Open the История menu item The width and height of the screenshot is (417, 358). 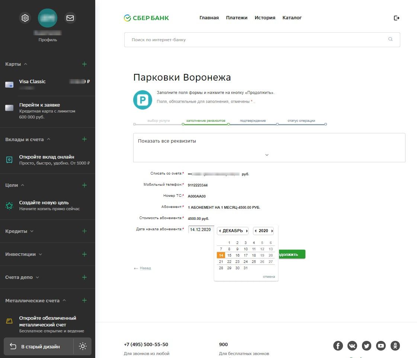coord(265,18)
